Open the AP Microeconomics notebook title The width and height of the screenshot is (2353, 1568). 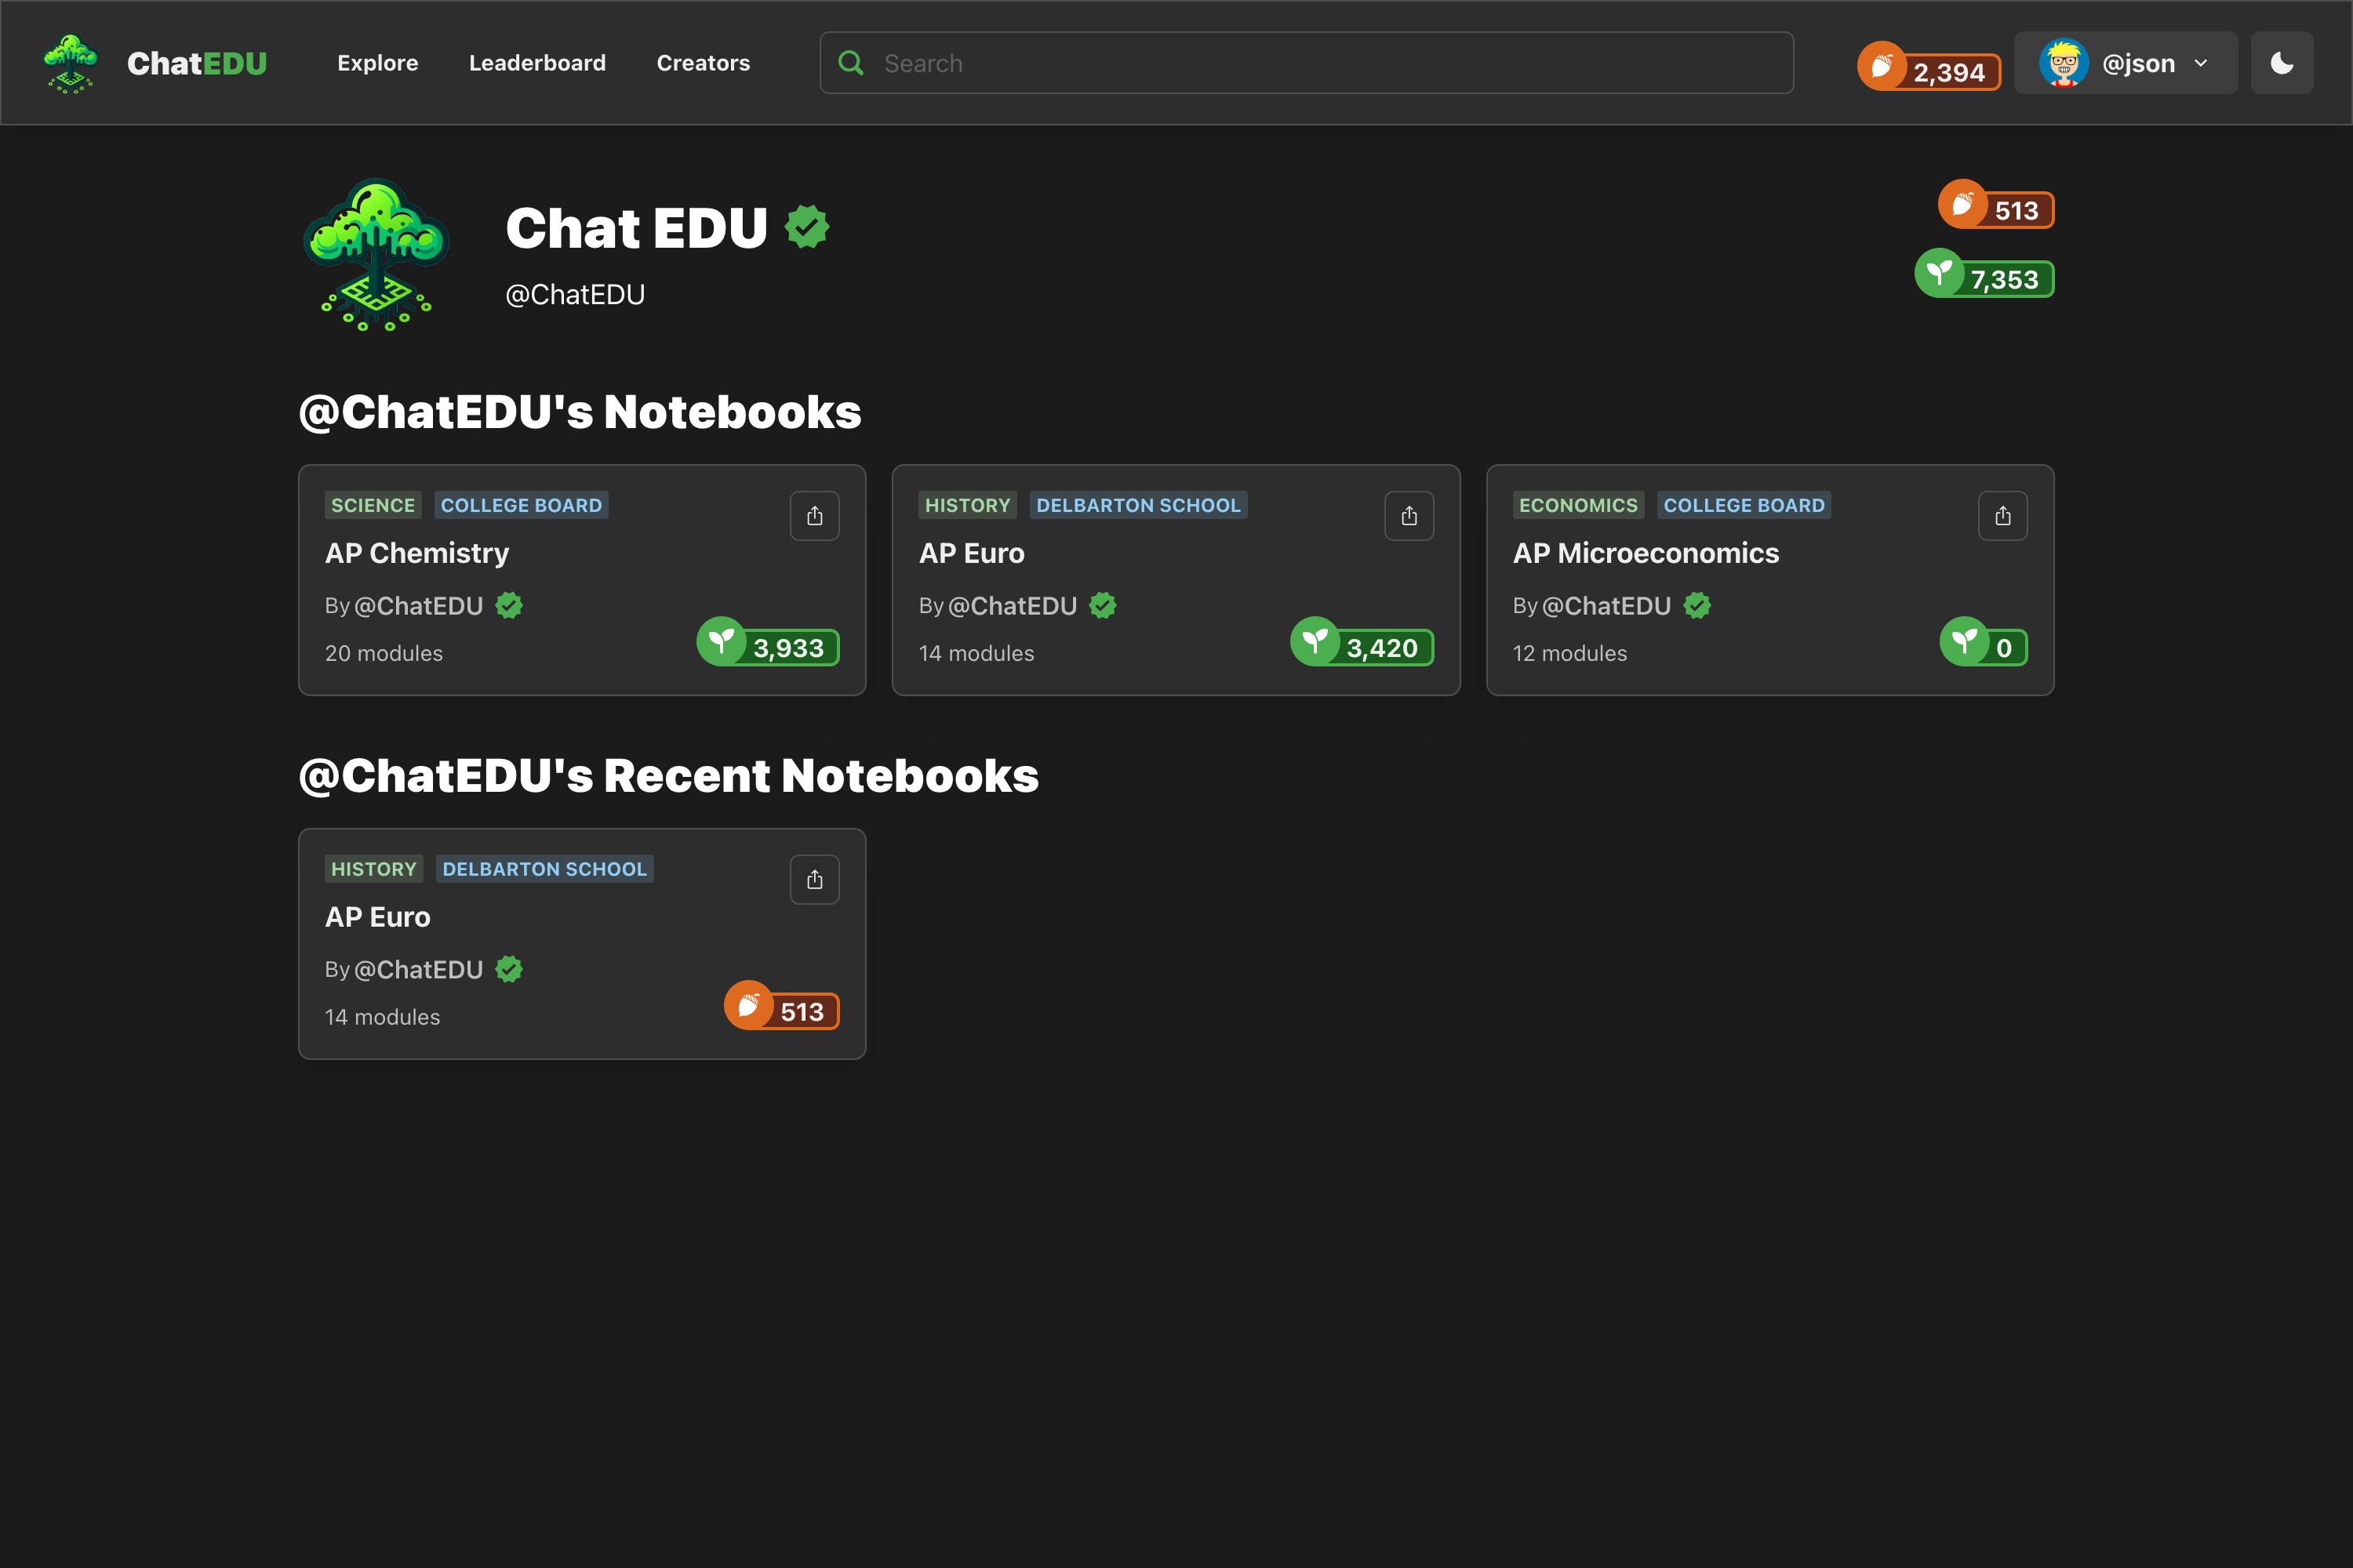tap(1646, 553)
